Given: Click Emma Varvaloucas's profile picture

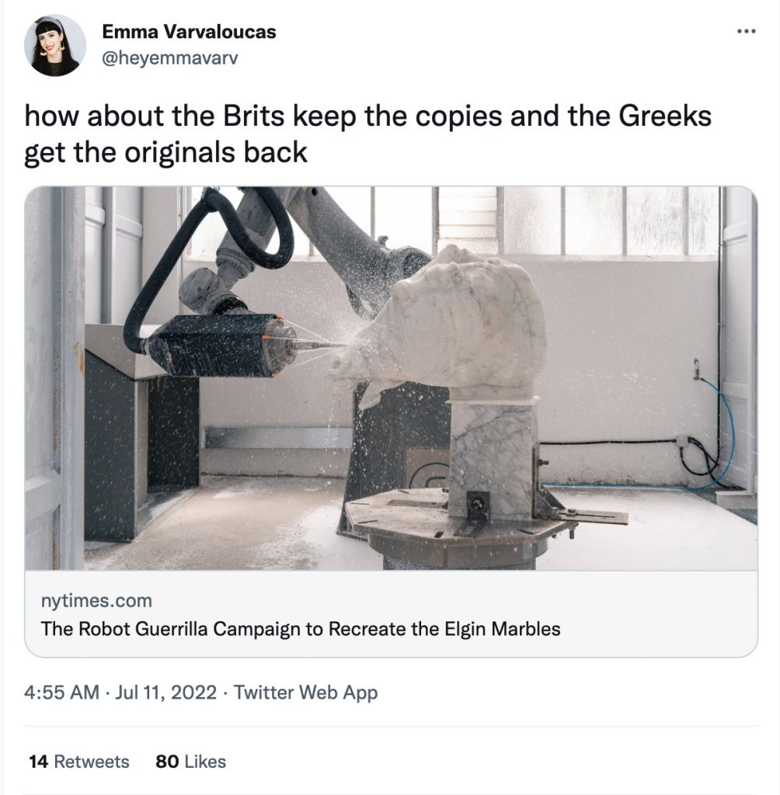Looking at the screenshot, I should coord(55,46).
